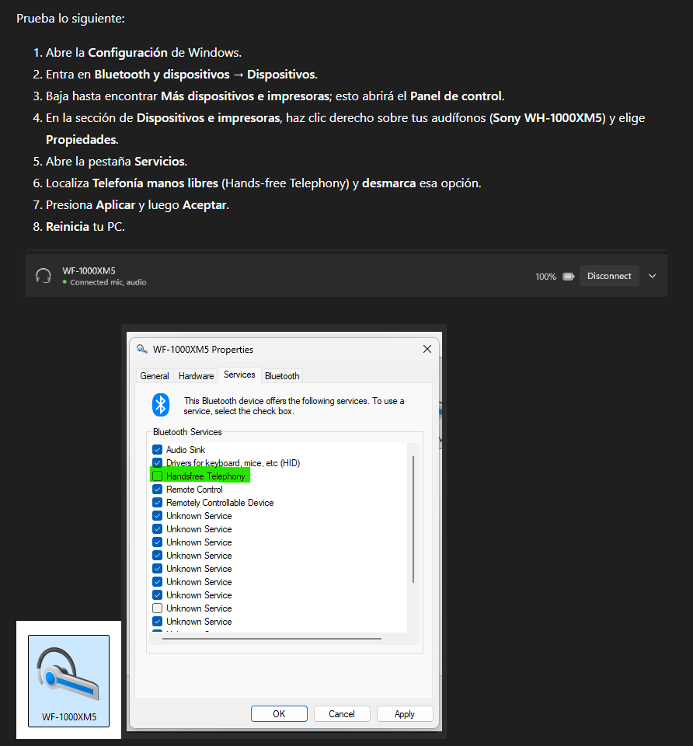Click the vertical scrollbar of services list

(413, 520)
